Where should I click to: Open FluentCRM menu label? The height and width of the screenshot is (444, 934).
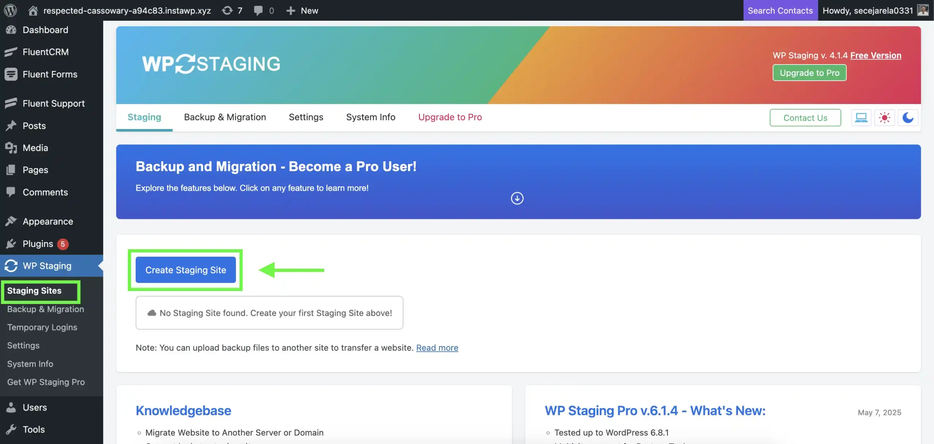[x=46, y=52]
